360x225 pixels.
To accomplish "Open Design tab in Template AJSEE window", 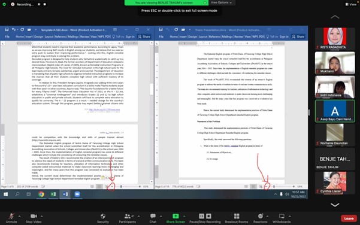I will coord(38,37).
